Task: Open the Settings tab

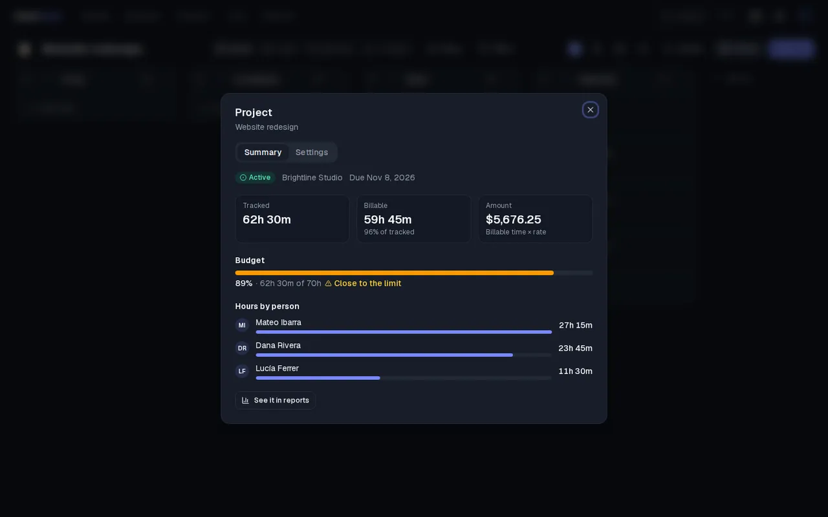Action: pos(312,153)
